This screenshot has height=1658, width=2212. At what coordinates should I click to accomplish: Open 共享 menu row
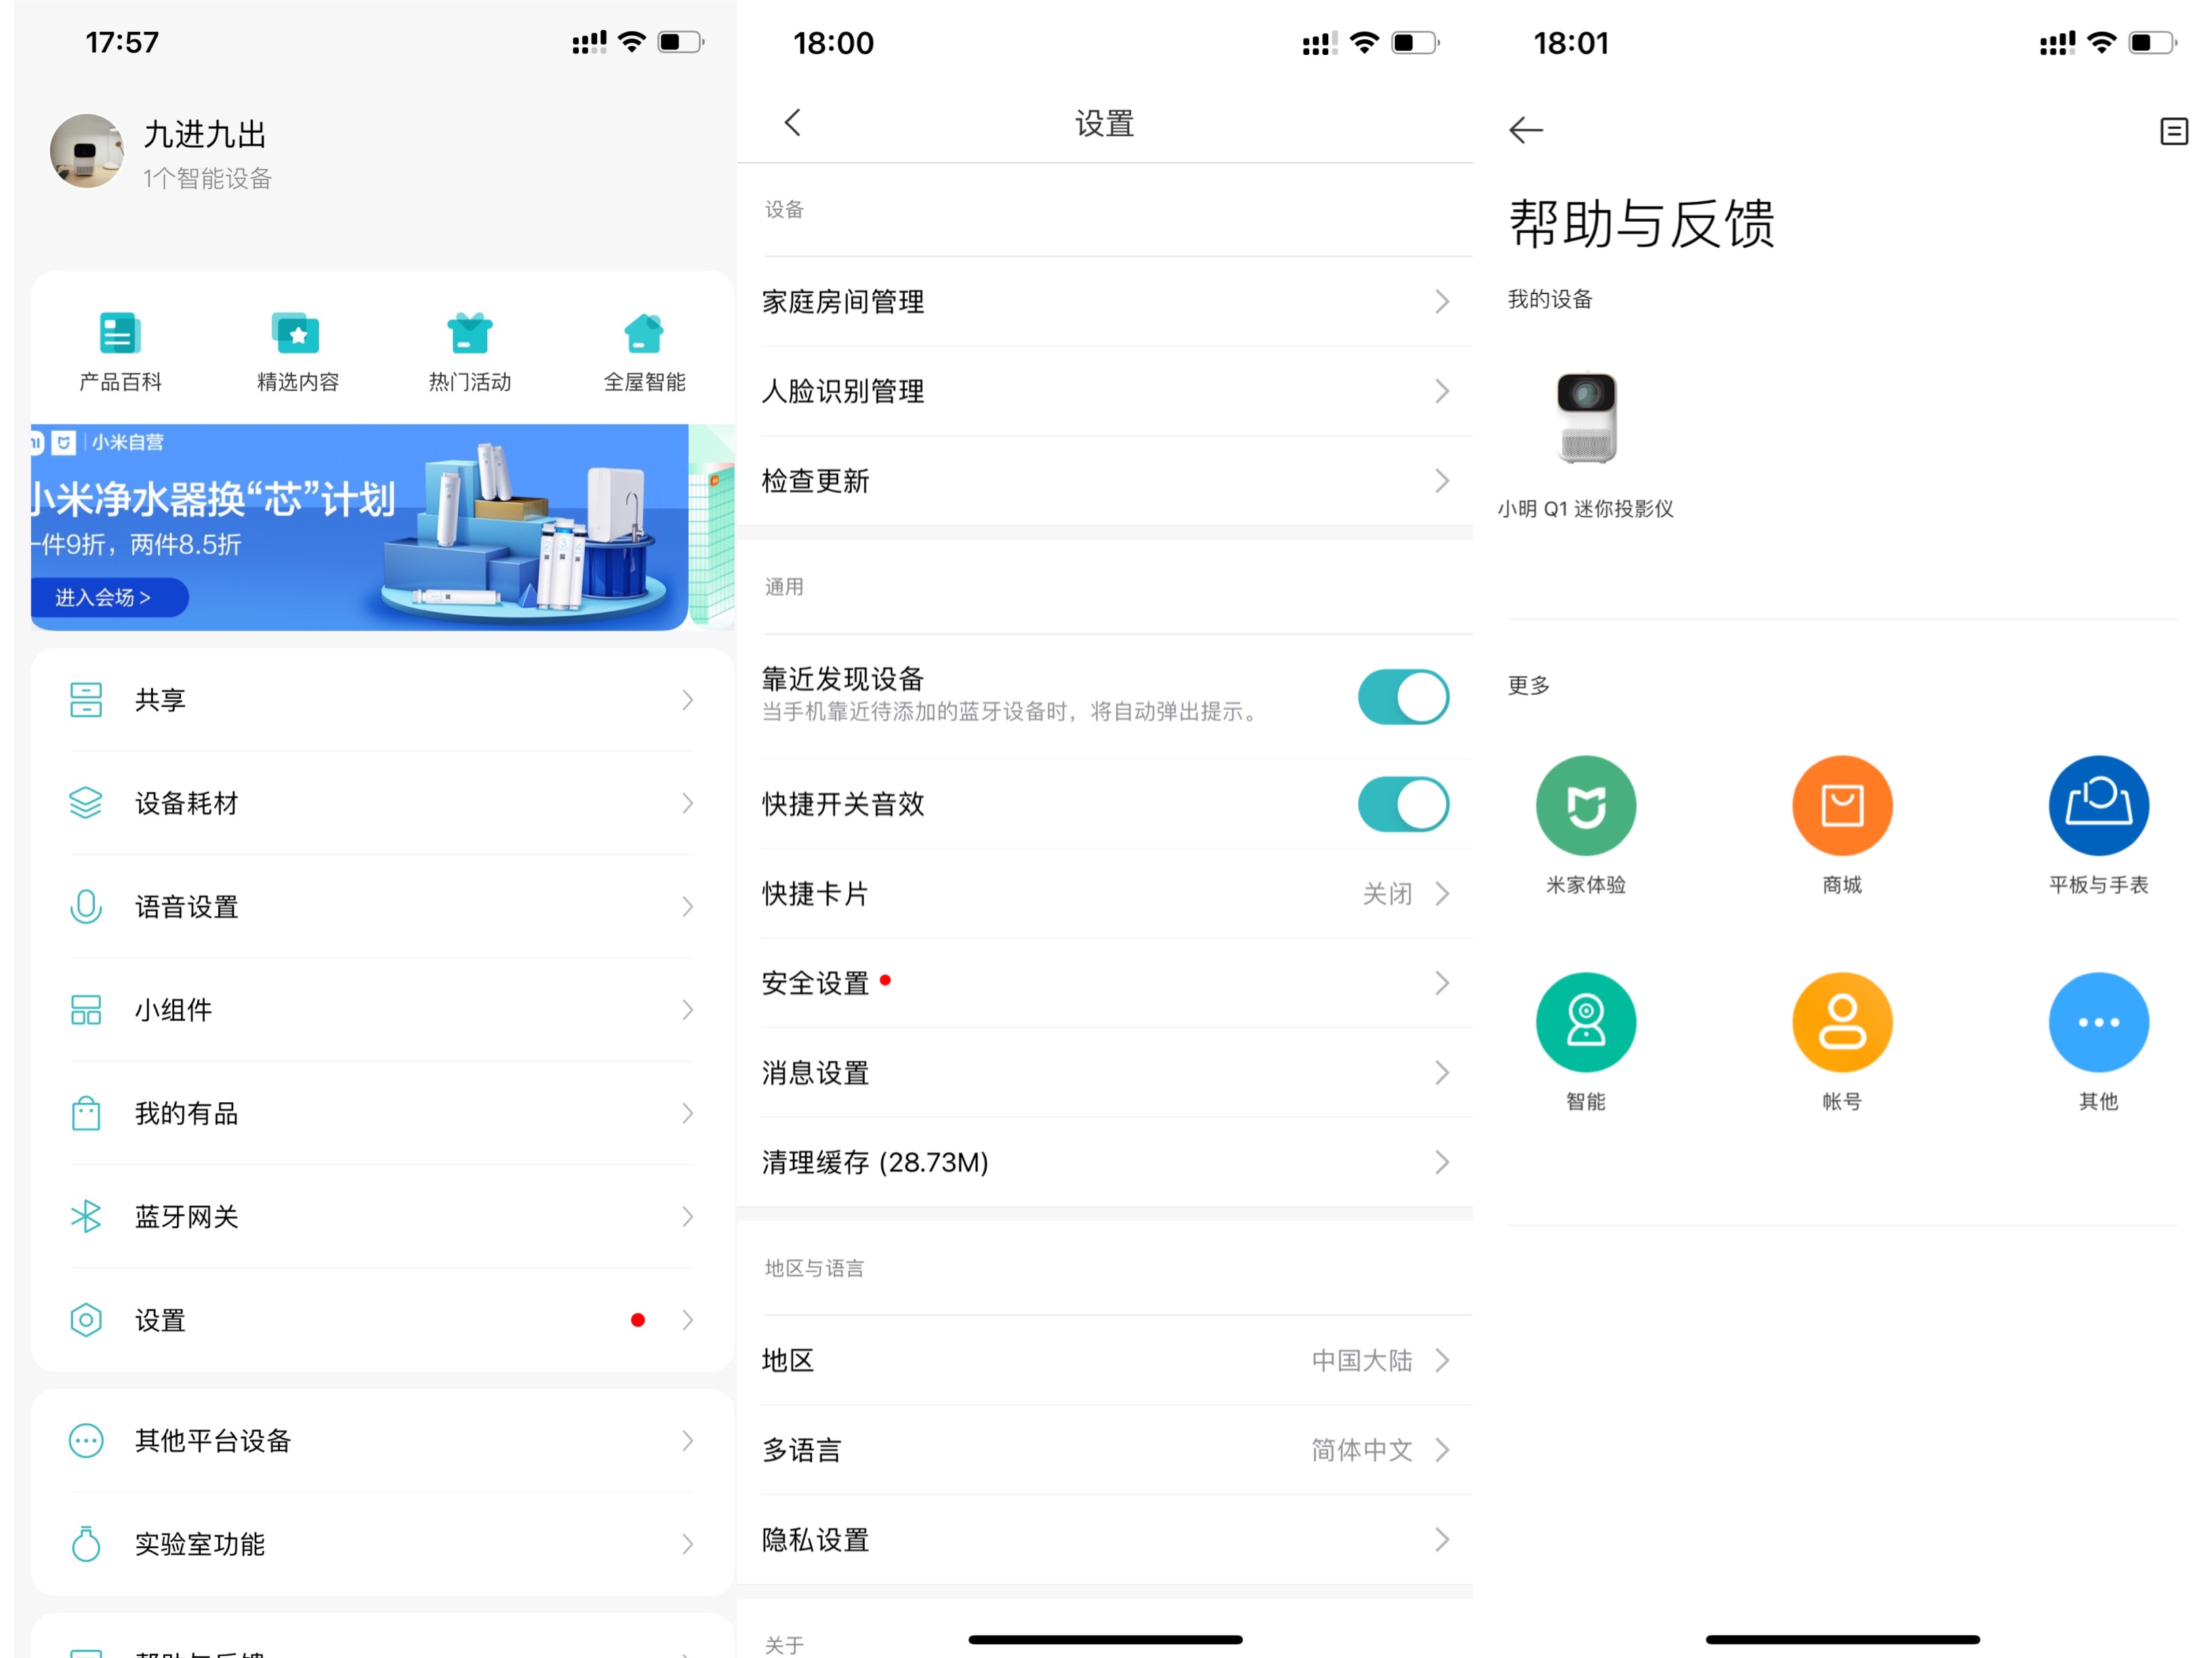(382, 700)
